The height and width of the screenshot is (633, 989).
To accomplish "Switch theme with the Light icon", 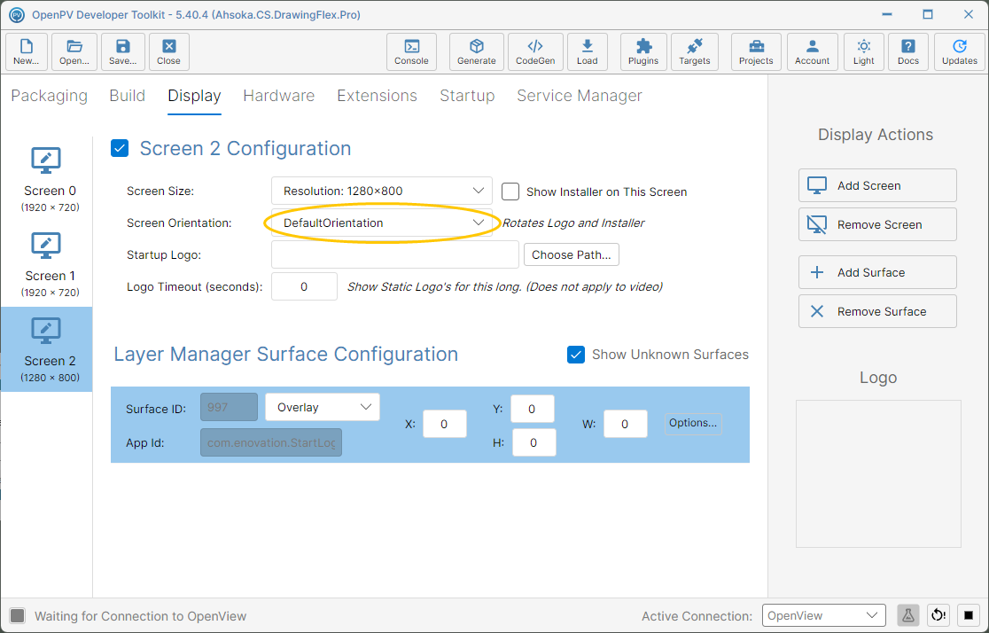I will [863, 51].
